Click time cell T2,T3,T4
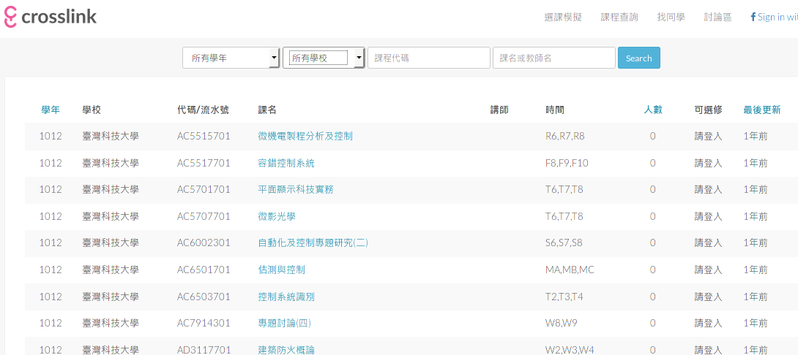 coord(564,297)
